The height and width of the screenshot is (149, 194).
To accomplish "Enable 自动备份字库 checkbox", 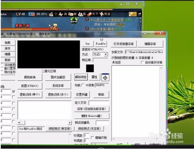I will tap(142, 63).
